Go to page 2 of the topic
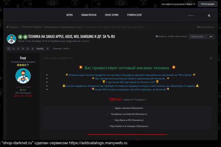The width and height of the screenshot is (221, 147). pos(13,49)
